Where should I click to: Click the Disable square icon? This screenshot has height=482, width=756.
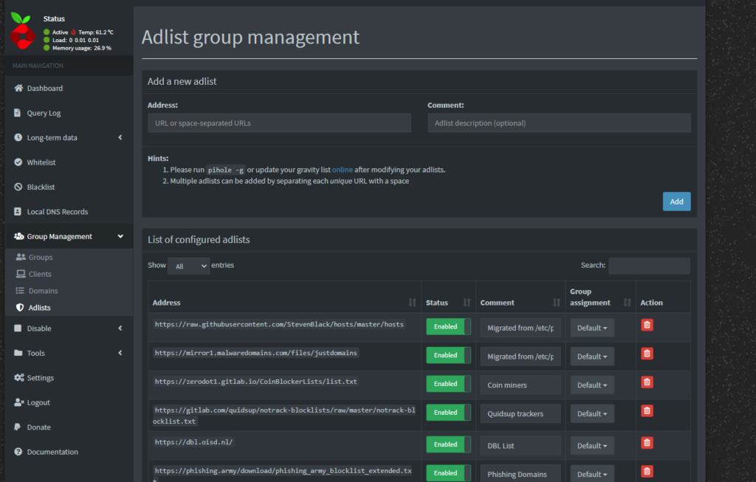coord(18,328)
